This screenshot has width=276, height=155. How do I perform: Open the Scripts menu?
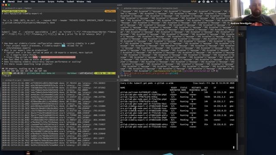tap(51, 2)
